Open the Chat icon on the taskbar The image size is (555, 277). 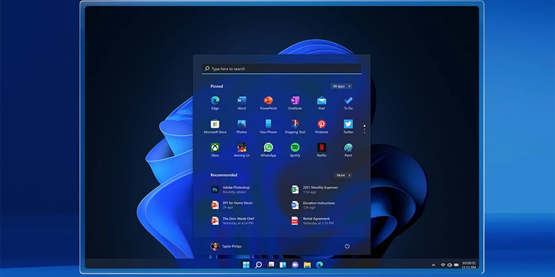coord(295,265)
